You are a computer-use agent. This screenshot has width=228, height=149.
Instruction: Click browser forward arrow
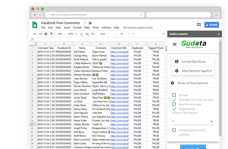tap(40, 15)
